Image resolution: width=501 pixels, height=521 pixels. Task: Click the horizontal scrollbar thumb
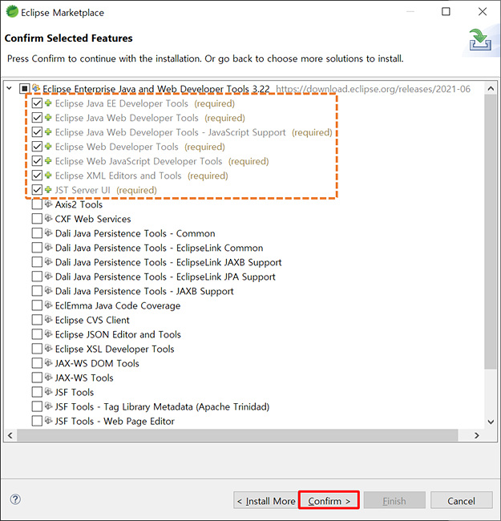(237, 435)
